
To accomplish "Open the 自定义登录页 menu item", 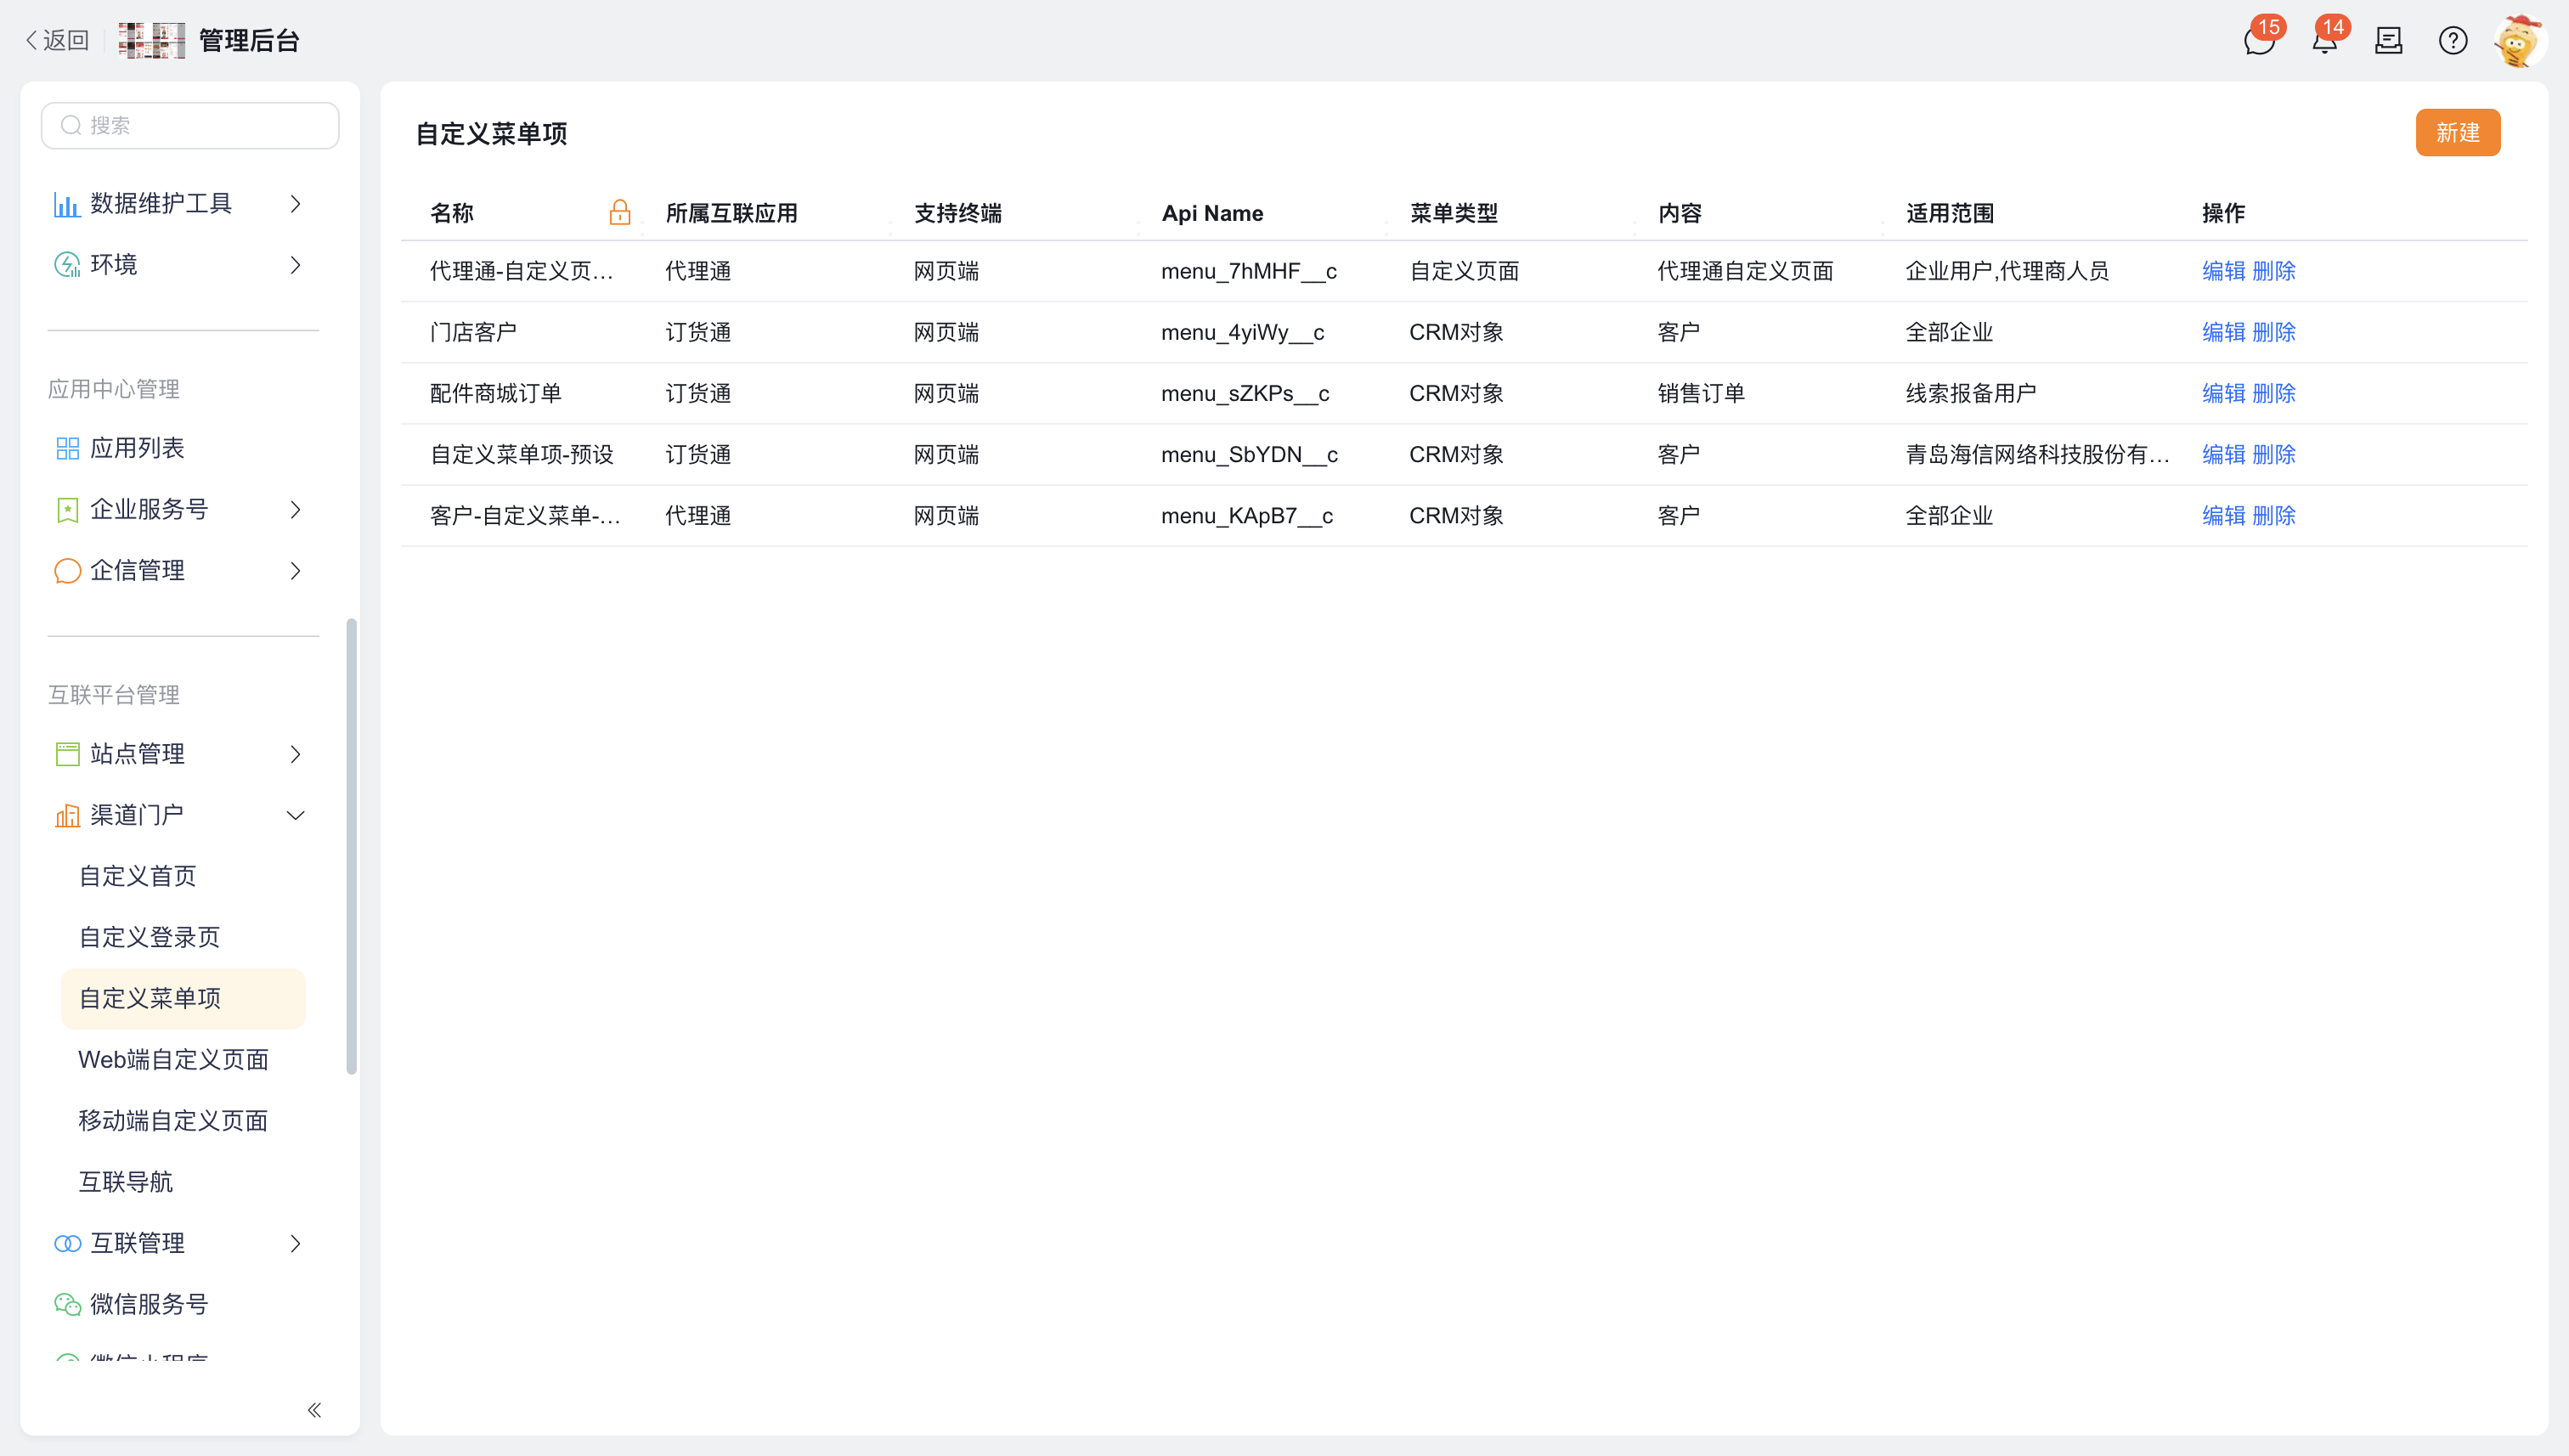I will click(x=149, y=937).
